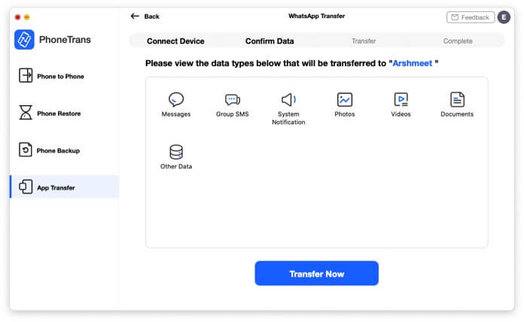Viewport: 524px width, 322px height.
Task: Click the Photos picture icon
Action: 345,99
